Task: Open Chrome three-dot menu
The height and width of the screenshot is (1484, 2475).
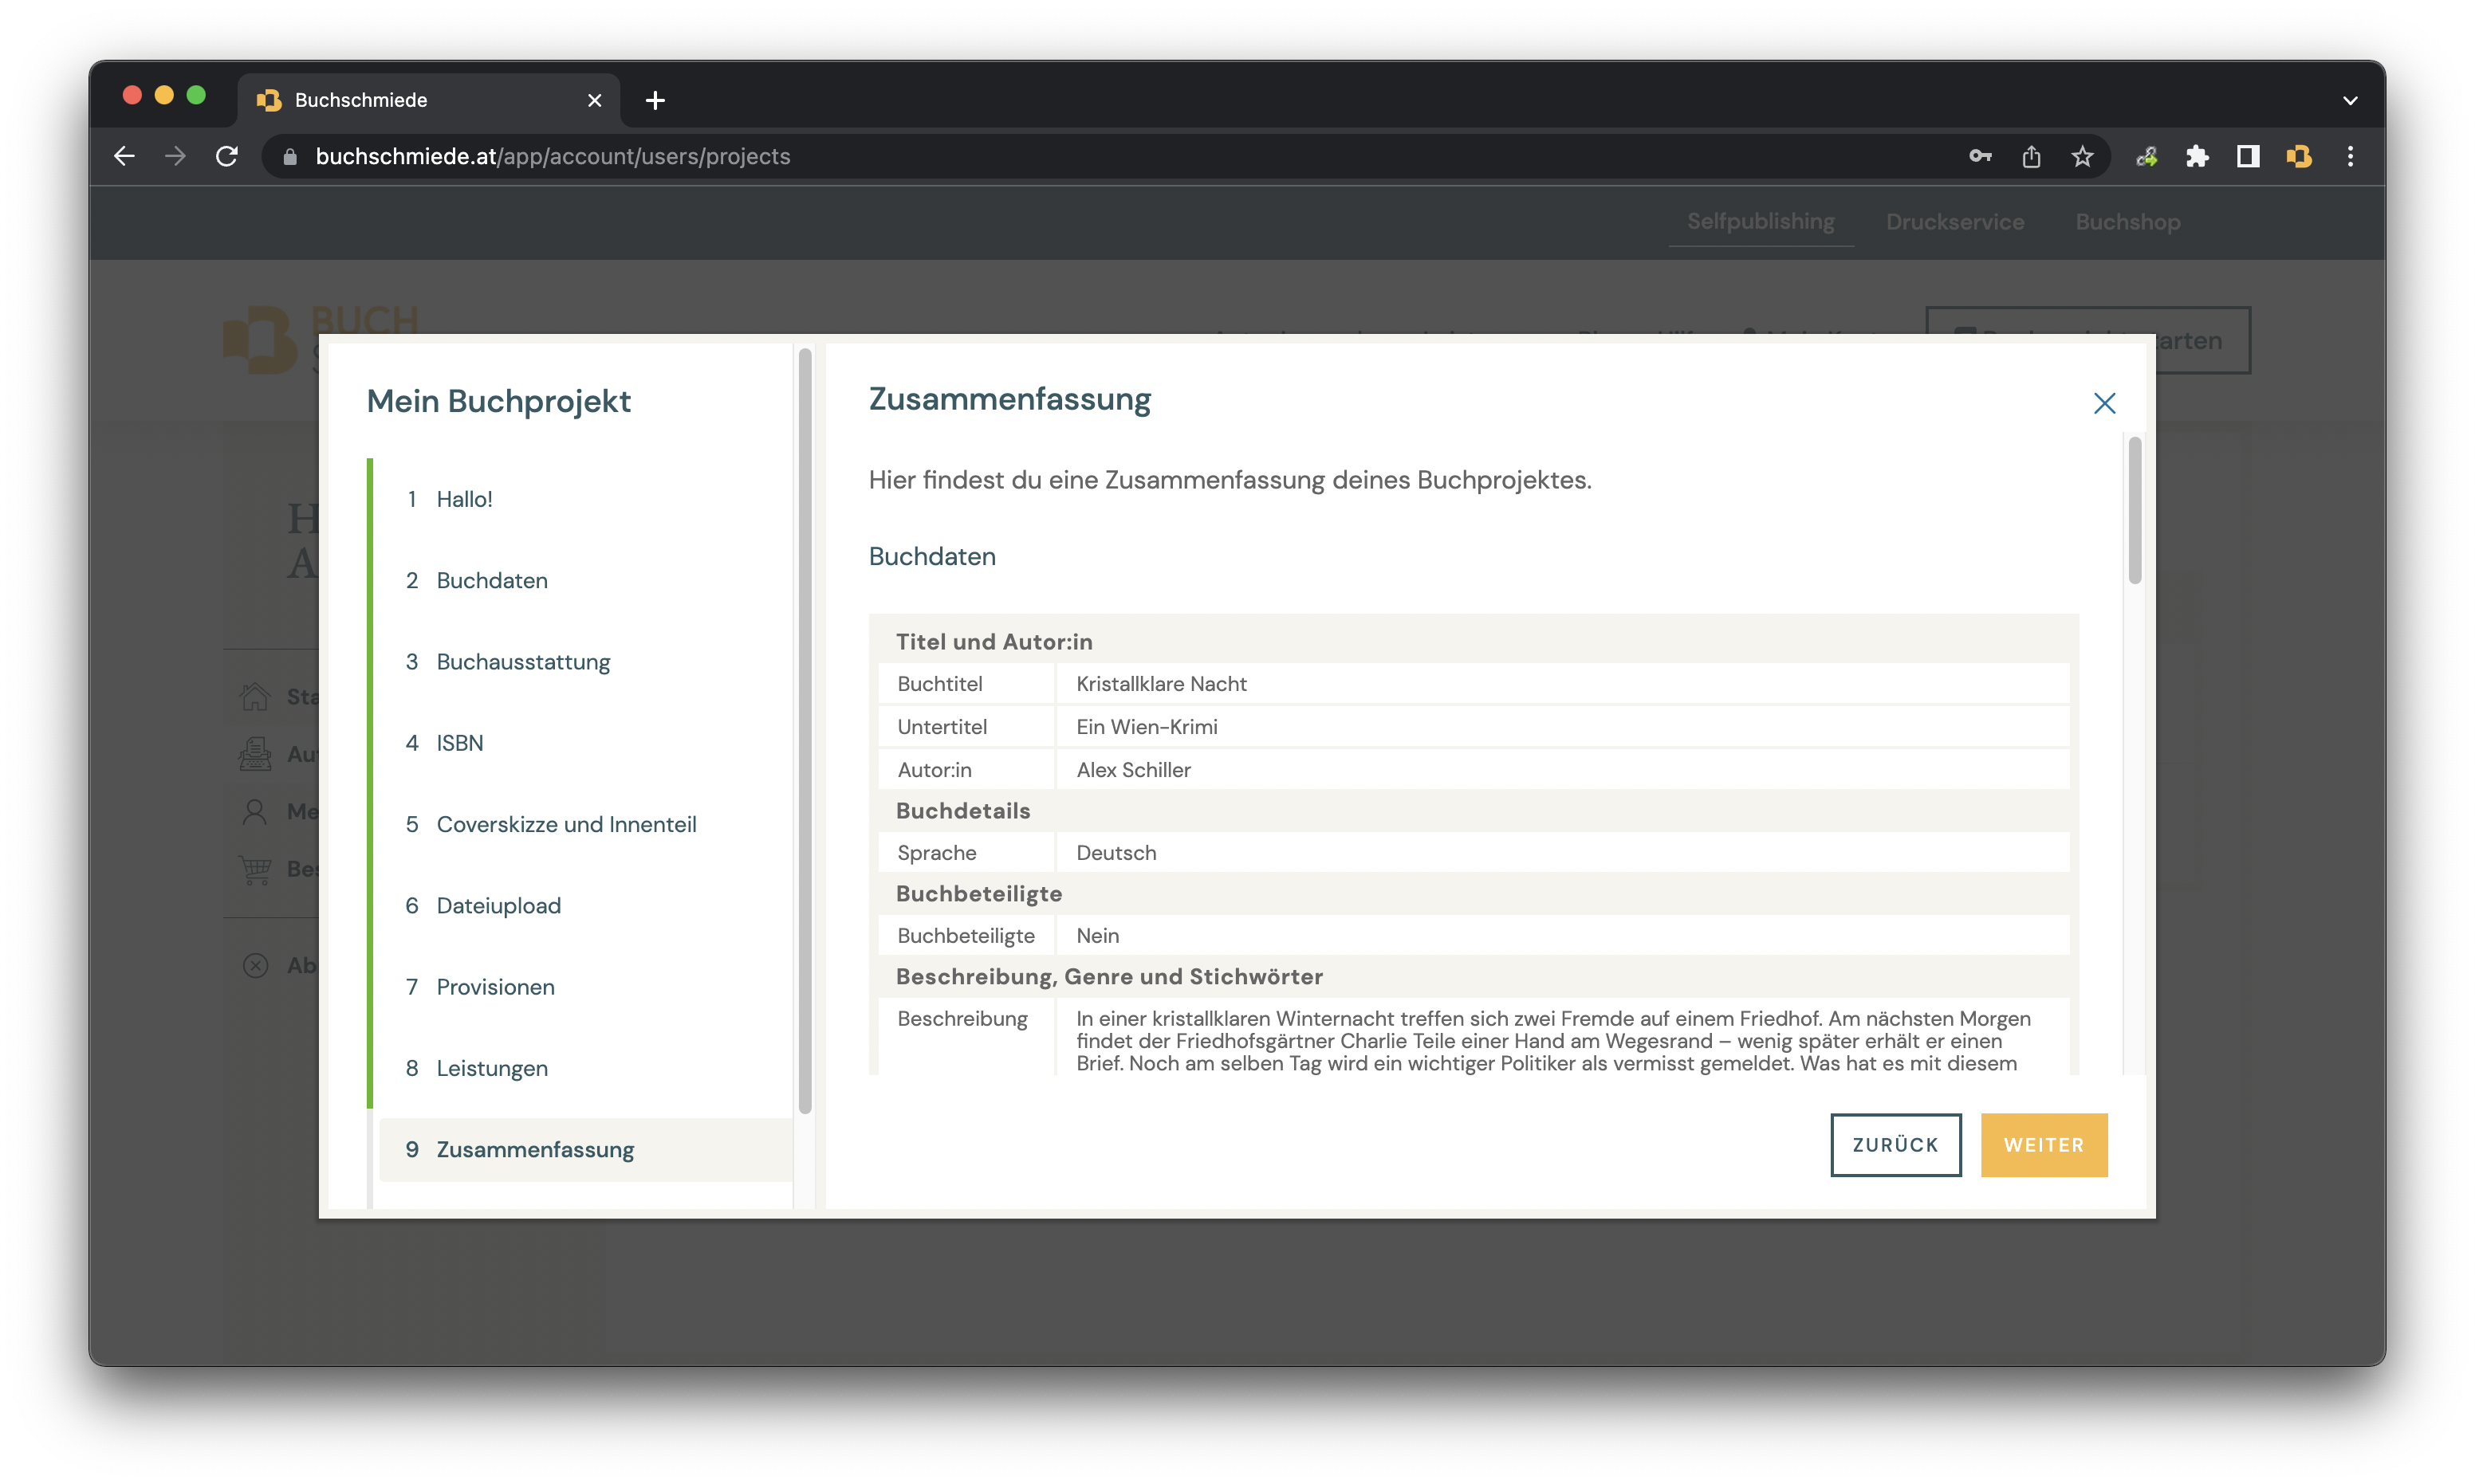Action: [x=2350, y=156]
